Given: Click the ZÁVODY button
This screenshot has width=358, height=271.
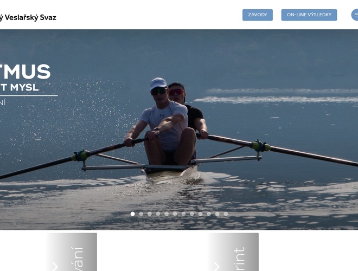Looking at the screenshot, I should 258,15.
